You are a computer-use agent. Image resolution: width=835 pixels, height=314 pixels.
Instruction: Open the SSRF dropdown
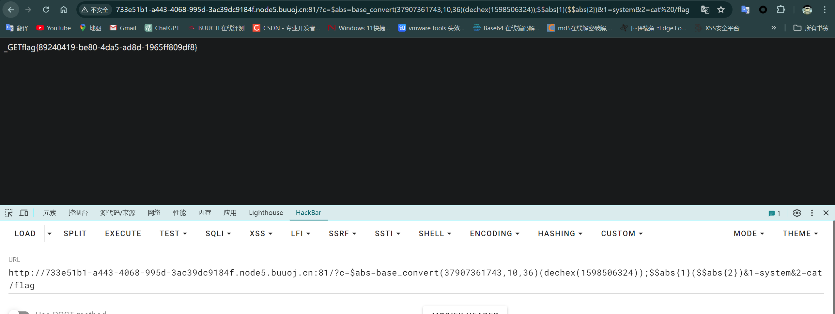[x=343, y=234]
